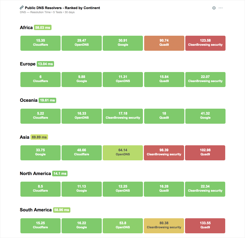The image size is (245, 238).
Task: Select Europe's Cloudflare tile showing 6
Action: click(41, 79)
